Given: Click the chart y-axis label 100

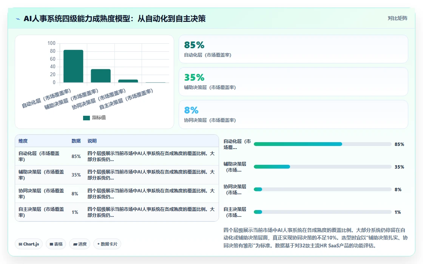Looking at the screenshot, I should [x=51, y=43].
